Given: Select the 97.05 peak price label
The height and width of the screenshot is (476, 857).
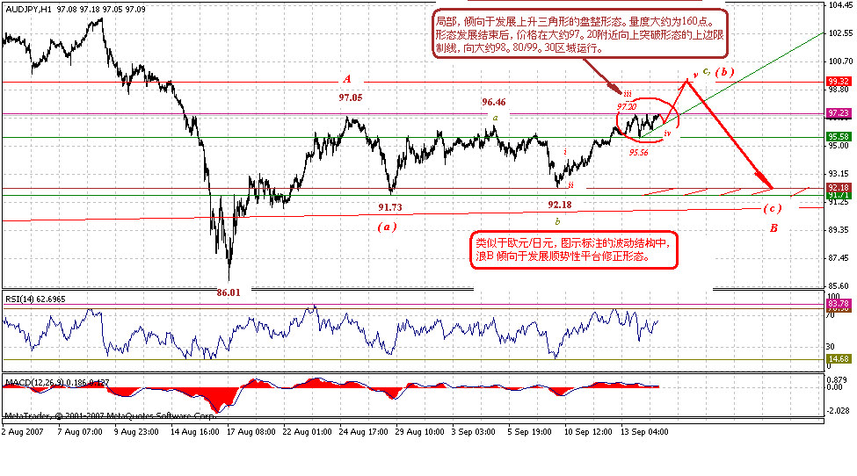Looking at the screenshot, I should pyautogui.click(x=351, y=97).
